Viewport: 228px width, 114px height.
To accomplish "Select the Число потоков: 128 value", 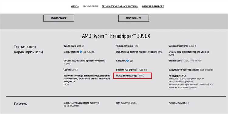I will tap(127, 46).
